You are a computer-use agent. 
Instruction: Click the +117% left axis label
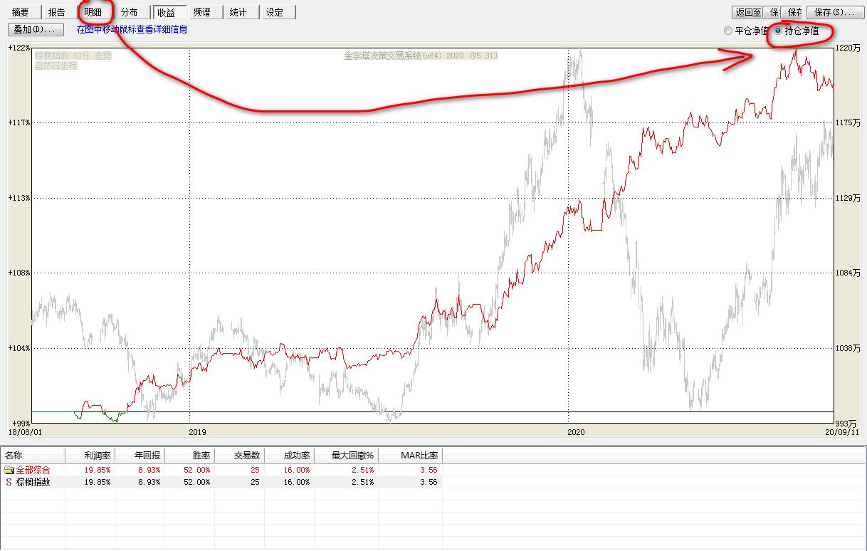click(19, 122)
